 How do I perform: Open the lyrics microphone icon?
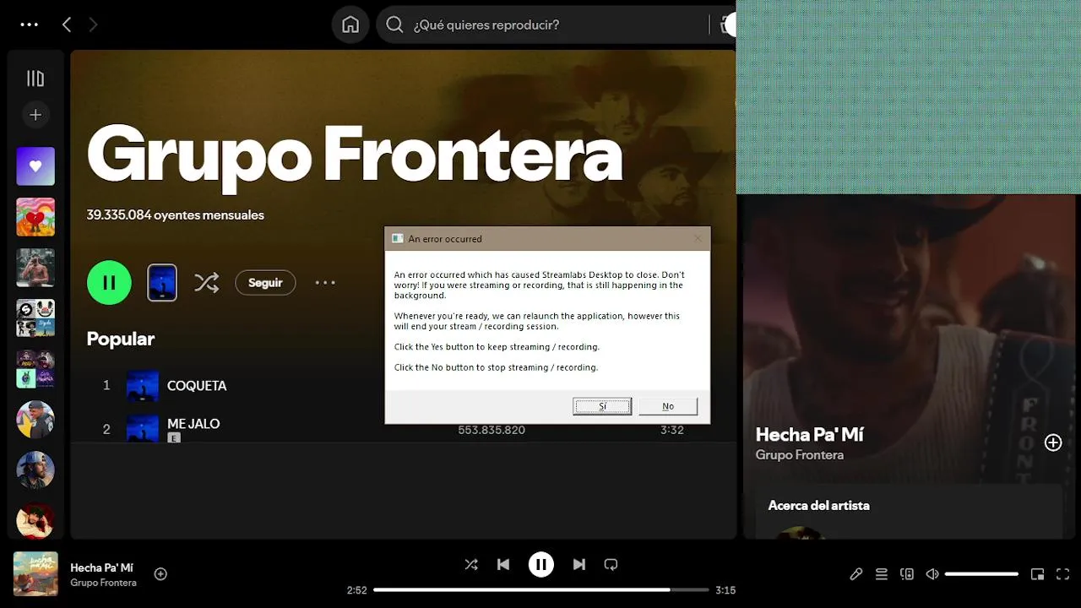coord(856,574)
